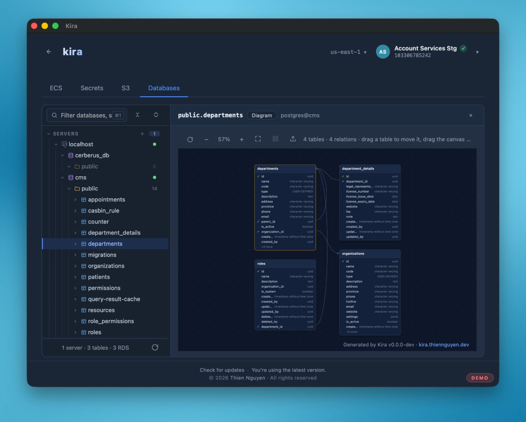The image size is (526, 422).
Task: Open the kira.thiennguyen.dev link
Action: point(444,345)
